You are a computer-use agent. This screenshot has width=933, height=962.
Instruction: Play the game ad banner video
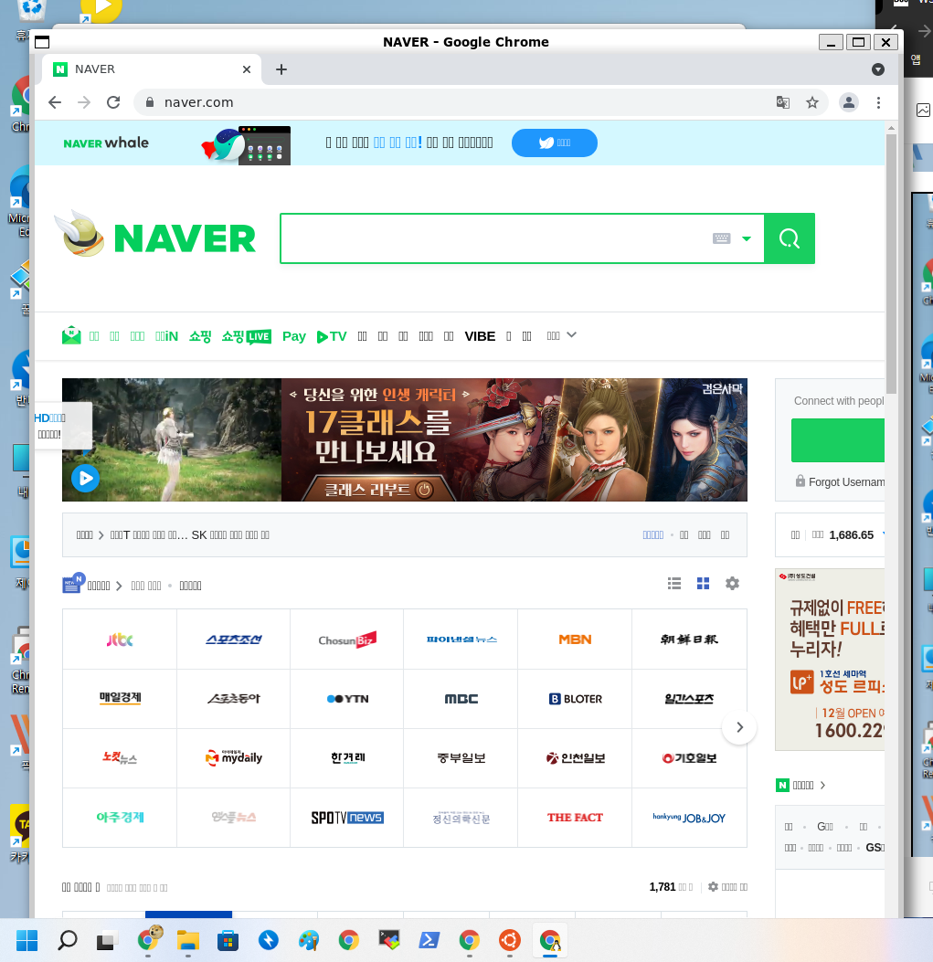(x=85, y=478)
